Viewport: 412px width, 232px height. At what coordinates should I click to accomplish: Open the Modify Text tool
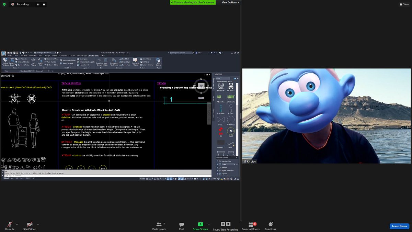point(40,62)
